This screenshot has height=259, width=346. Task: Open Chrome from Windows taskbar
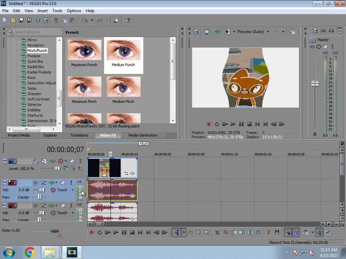click(30, 252)
